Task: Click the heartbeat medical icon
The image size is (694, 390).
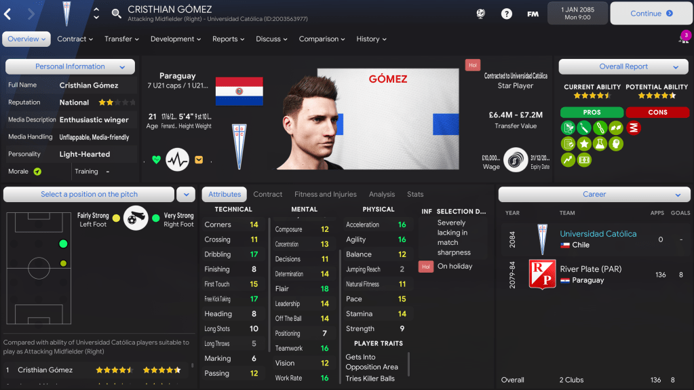Action: 178,159
